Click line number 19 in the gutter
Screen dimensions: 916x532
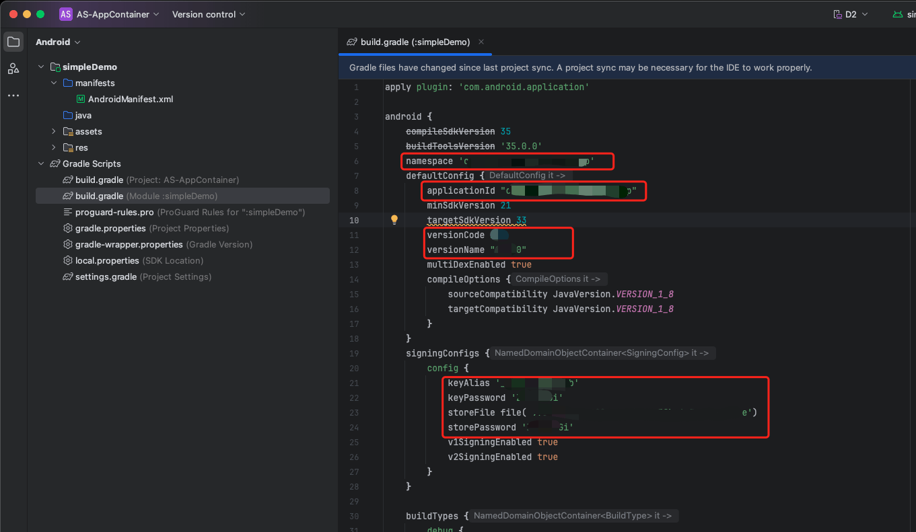coord(354,353)
